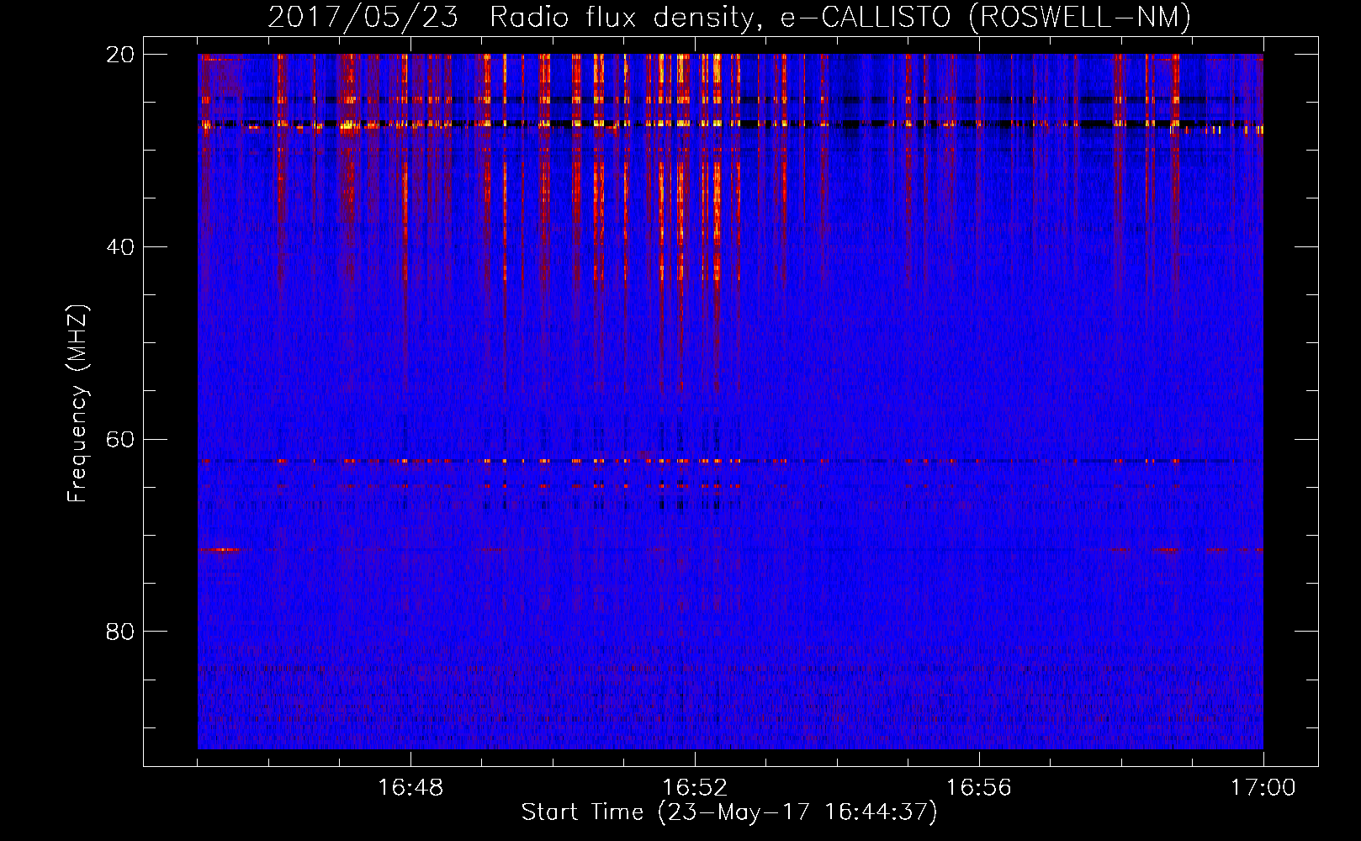1361x841 pixels.
Task: Click the 16:48 time tick label
Action: [410, 788]
